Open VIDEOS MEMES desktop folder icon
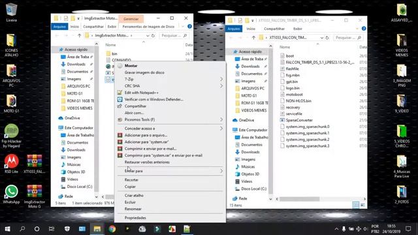 (402, 45)
